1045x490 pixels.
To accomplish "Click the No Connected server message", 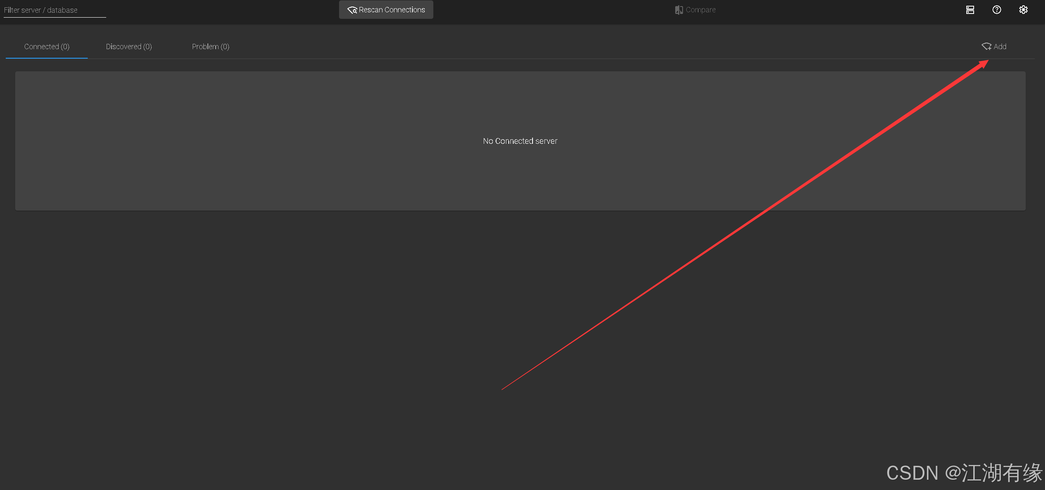I will click(520, 141).
